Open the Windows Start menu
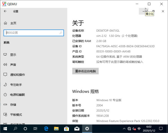 coord(5,129)
